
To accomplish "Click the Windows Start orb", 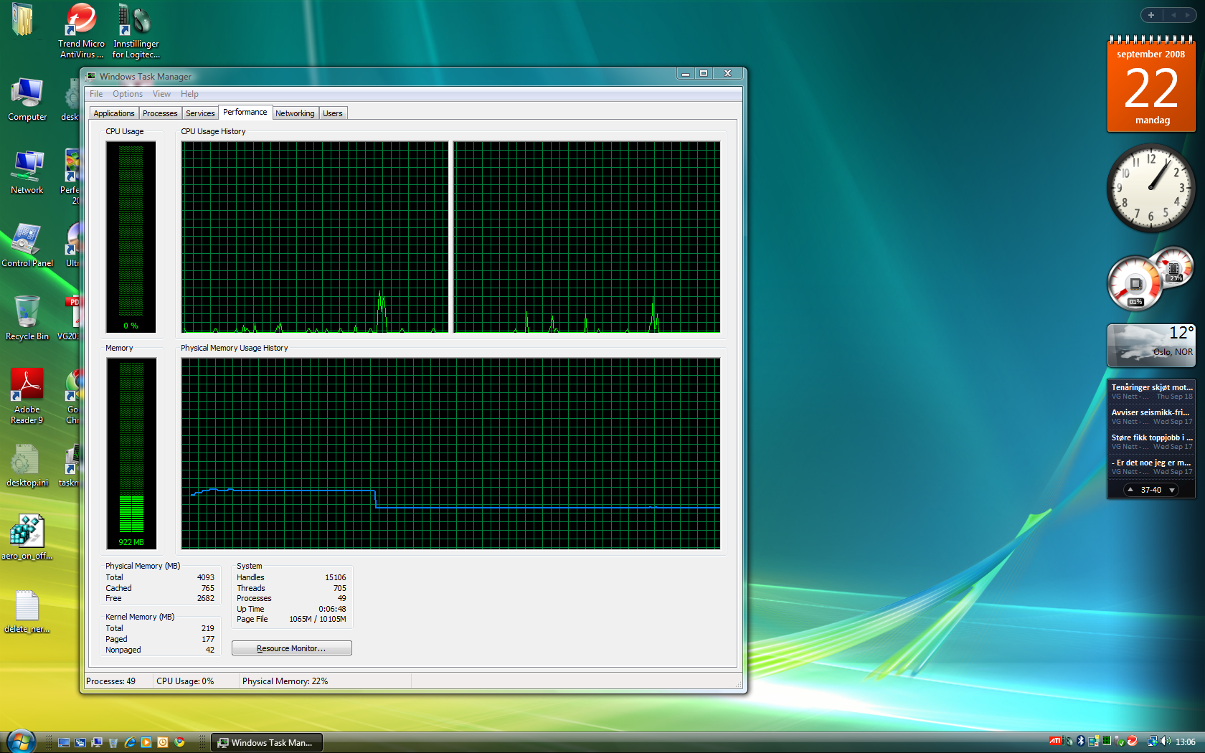I will coord(21,742).
